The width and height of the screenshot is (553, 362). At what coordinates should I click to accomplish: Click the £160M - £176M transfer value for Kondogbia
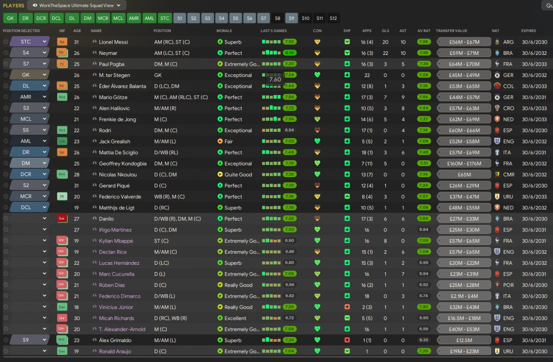pyautogui.click(x=464, y=163)
